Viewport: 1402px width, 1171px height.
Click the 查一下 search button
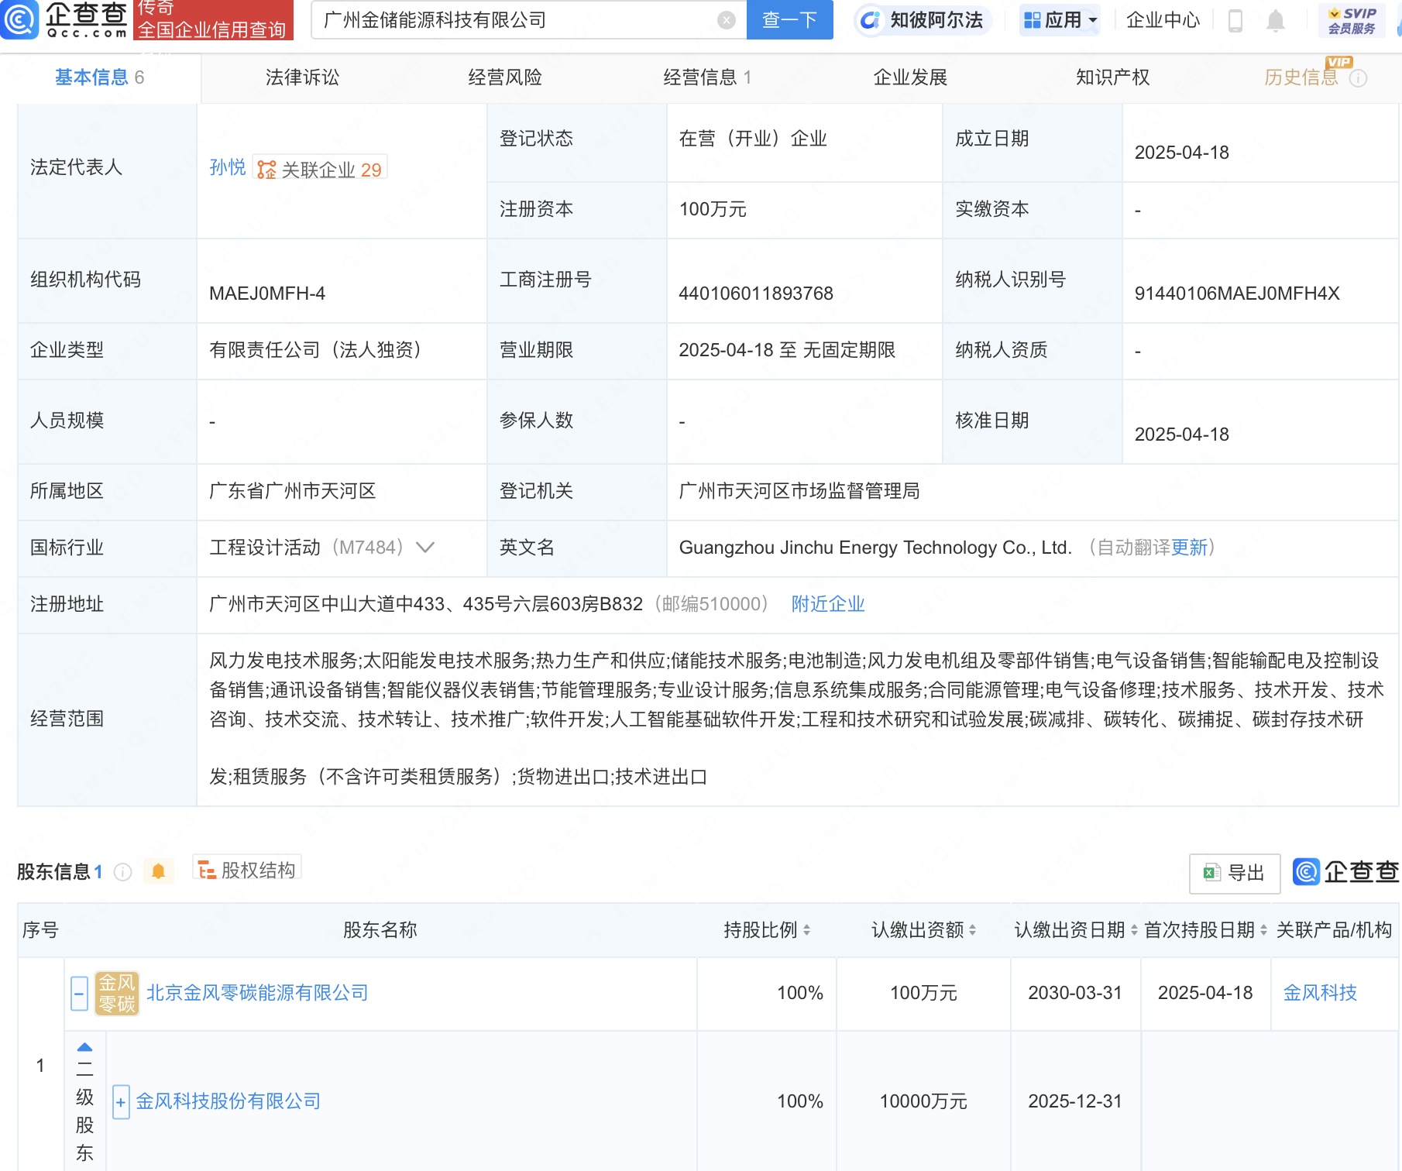click(x=789, y=19)
